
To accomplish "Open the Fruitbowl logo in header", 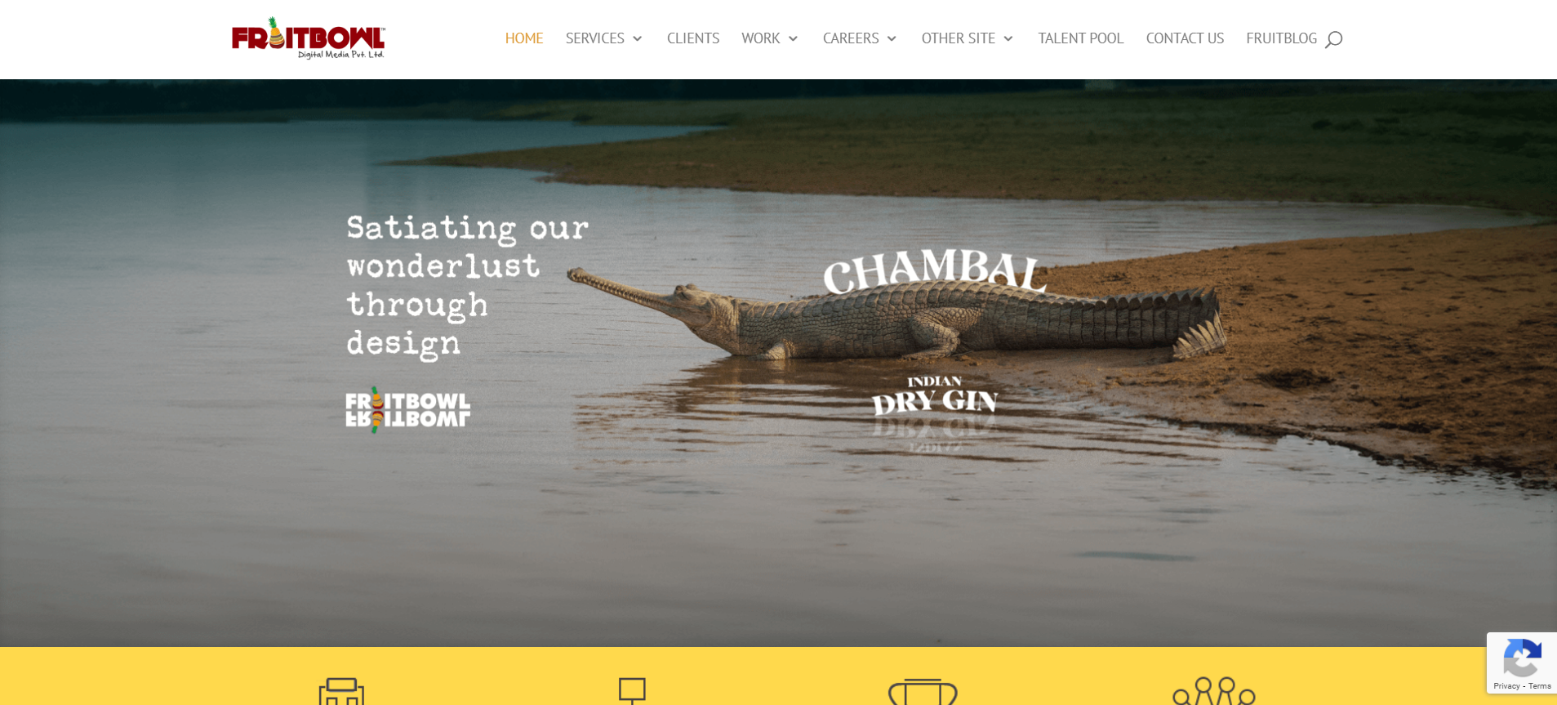I will click(x=308, y=38).
